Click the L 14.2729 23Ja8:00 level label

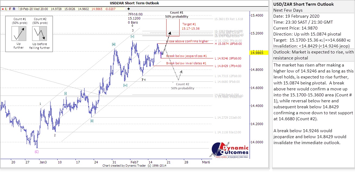coord(228,118)
